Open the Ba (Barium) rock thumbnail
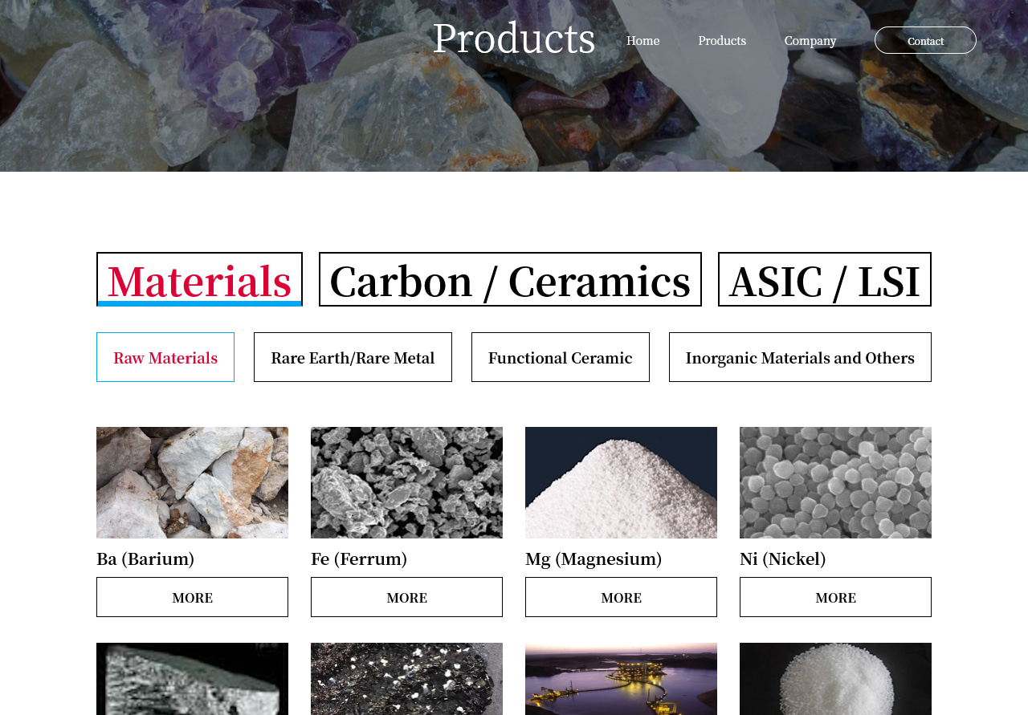 (192, 482)
